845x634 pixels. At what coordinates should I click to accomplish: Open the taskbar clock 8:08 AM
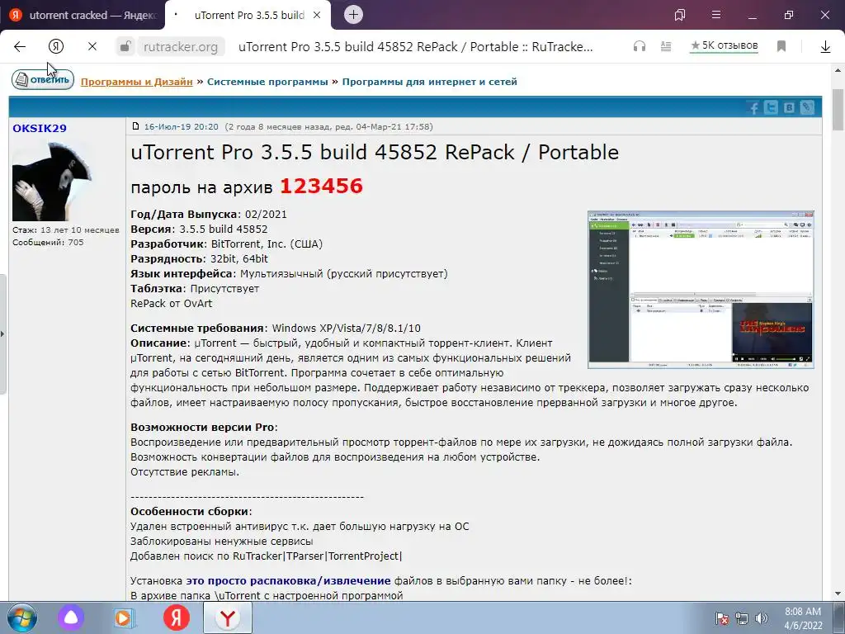[803, 618]
